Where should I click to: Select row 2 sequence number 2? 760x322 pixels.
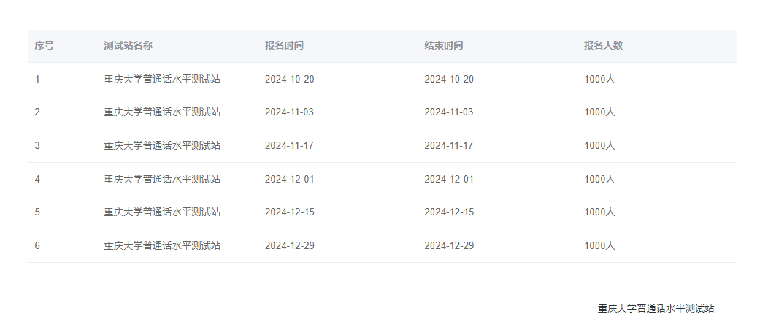click(37, 112)
